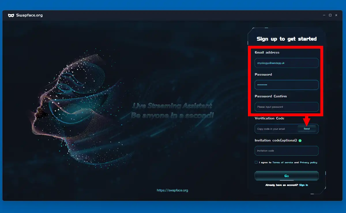The height and width of the screenshot is (213, 346).
Task: Tick the agree to terms checkbox
Action: coord(256,162)
